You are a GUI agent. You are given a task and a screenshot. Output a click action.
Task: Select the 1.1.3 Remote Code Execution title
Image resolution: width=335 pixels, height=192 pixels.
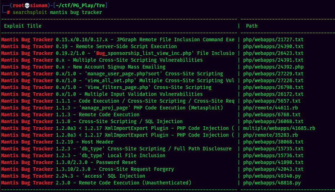coord(70,114)
